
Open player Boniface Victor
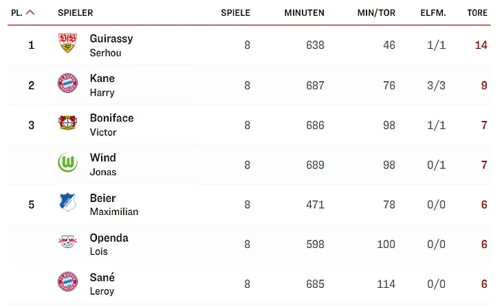click(111, 124)
